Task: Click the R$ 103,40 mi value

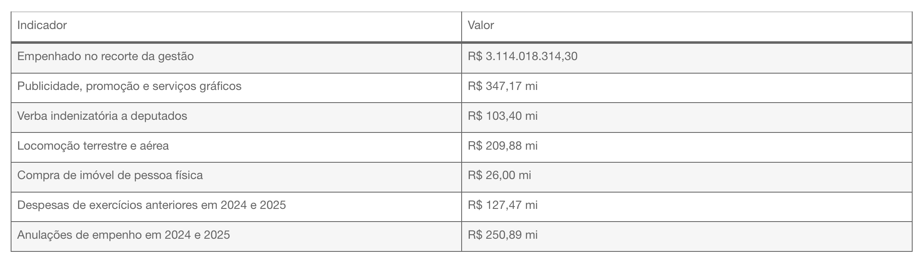Action: 503,116
